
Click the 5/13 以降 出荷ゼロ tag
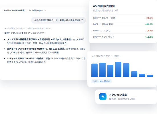pyautogui.click(x=102, y=81)
